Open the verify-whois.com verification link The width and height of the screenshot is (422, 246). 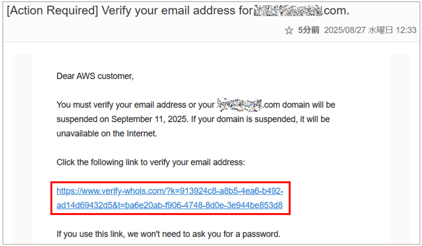pyautogui.click(x=170, y=198)
